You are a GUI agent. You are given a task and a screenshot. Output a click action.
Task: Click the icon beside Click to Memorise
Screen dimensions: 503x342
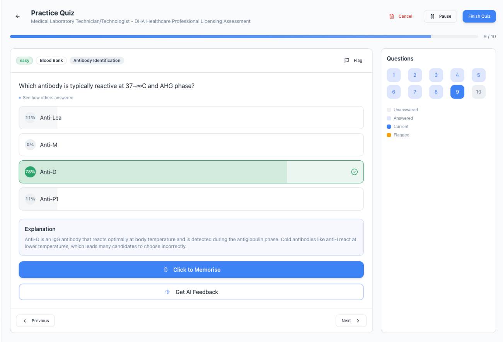click(x=165, y=270)
